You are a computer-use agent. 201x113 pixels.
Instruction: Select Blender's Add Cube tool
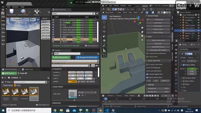click(104, 56)
